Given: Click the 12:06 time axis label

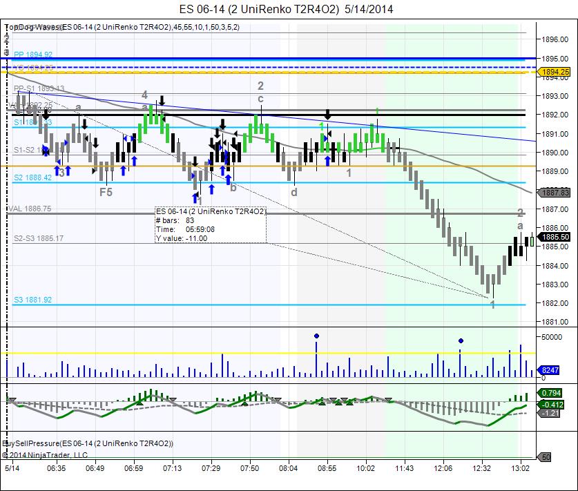Looking at the screenshot, I should coord(443,468).
